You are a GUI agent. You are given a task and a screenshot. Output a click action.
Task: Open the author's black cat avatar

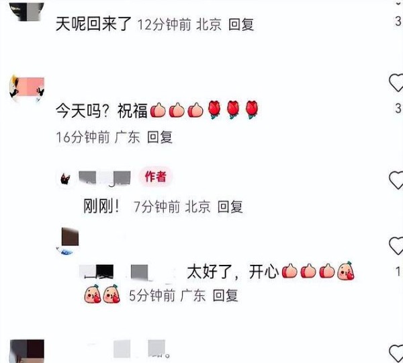tap(65, 179)
